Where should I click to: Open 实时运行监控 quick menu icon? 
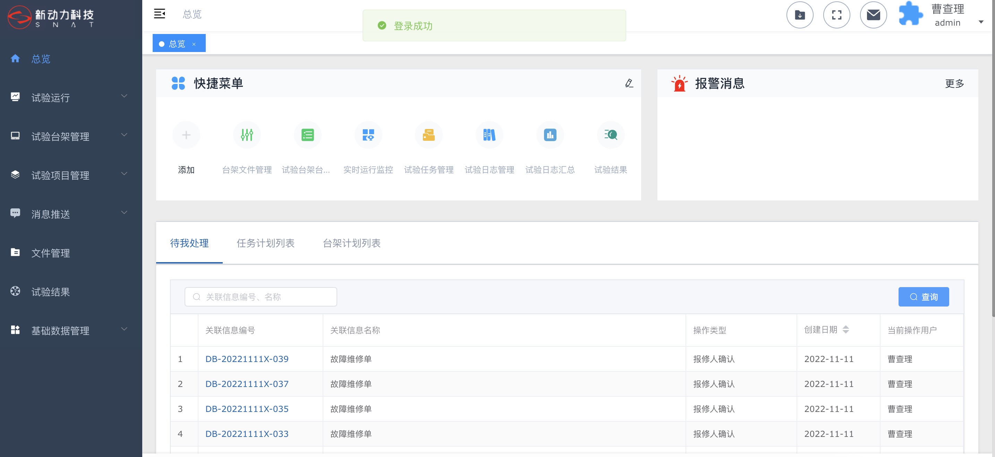click(x=368, y=135)
